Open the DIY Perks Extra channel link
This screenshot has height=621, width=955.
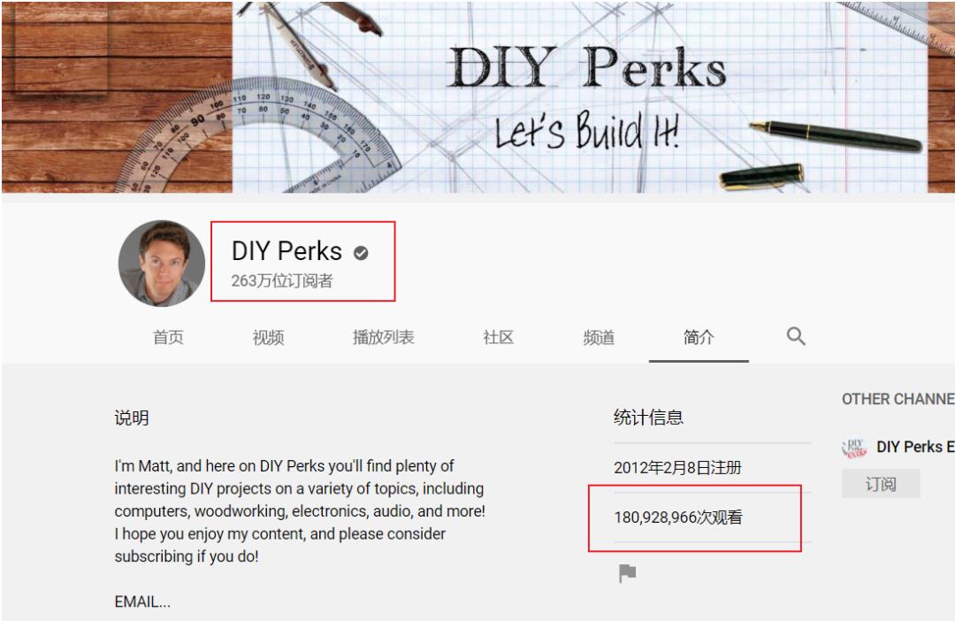(915, 447)
